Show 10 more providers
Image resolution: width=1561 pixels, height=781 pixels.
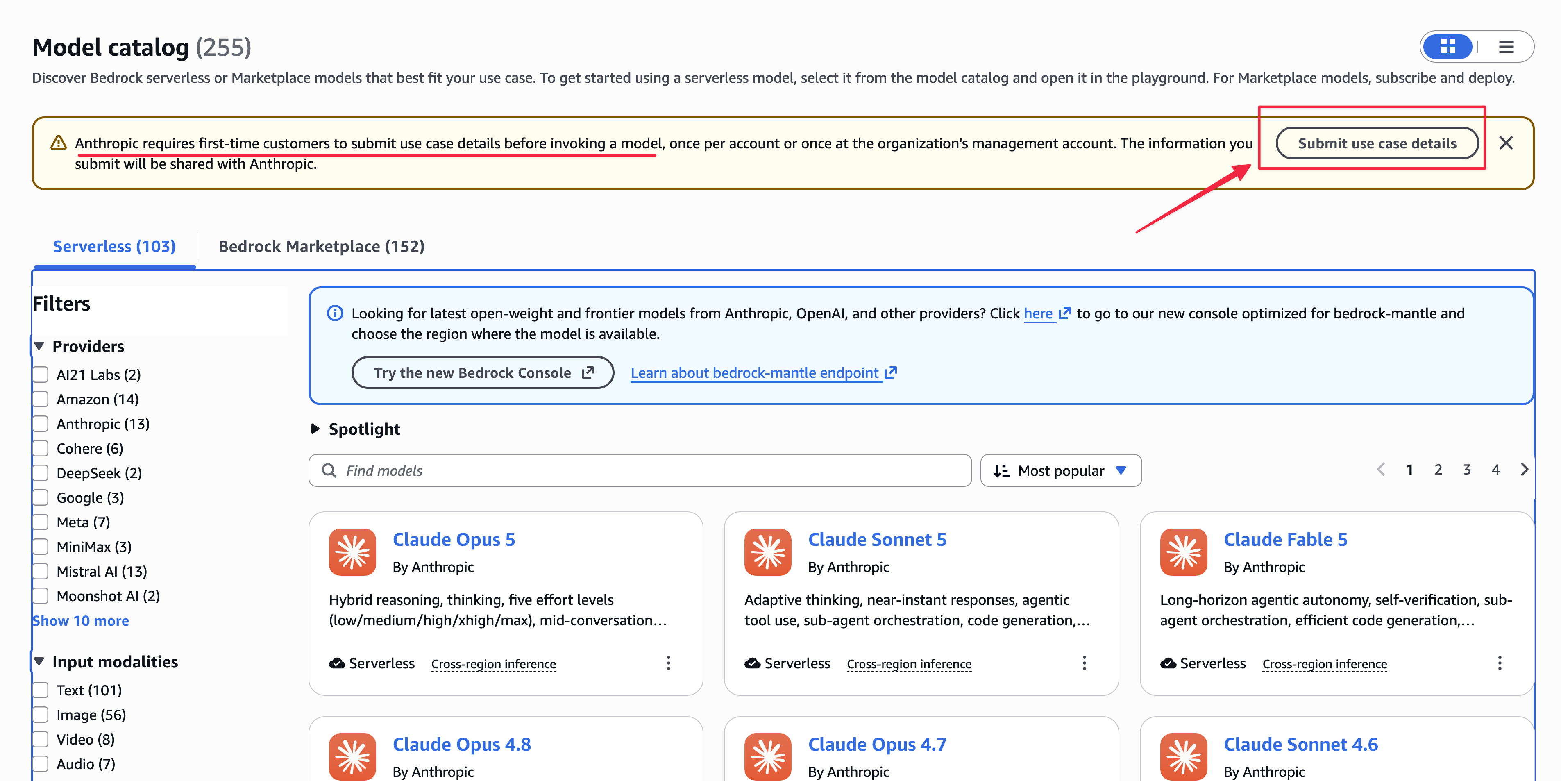tap(80, 621)
